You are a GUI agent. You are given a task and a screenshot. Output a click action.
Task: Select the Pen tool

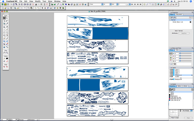pyautogui.click(x=4, y=27)
